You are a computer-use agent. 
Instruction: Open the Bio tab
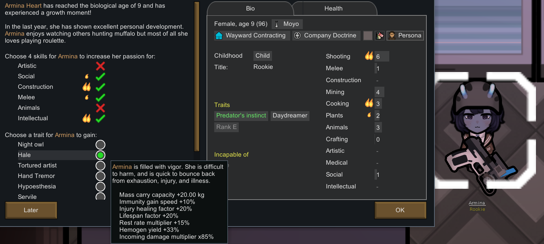tap(250, 8)
